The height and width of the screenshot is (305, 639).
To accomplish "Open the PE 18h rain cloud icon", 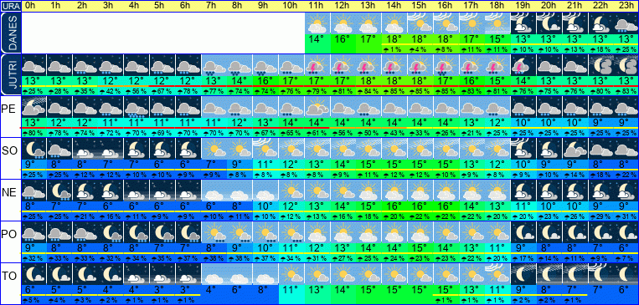I will point(497,107).
